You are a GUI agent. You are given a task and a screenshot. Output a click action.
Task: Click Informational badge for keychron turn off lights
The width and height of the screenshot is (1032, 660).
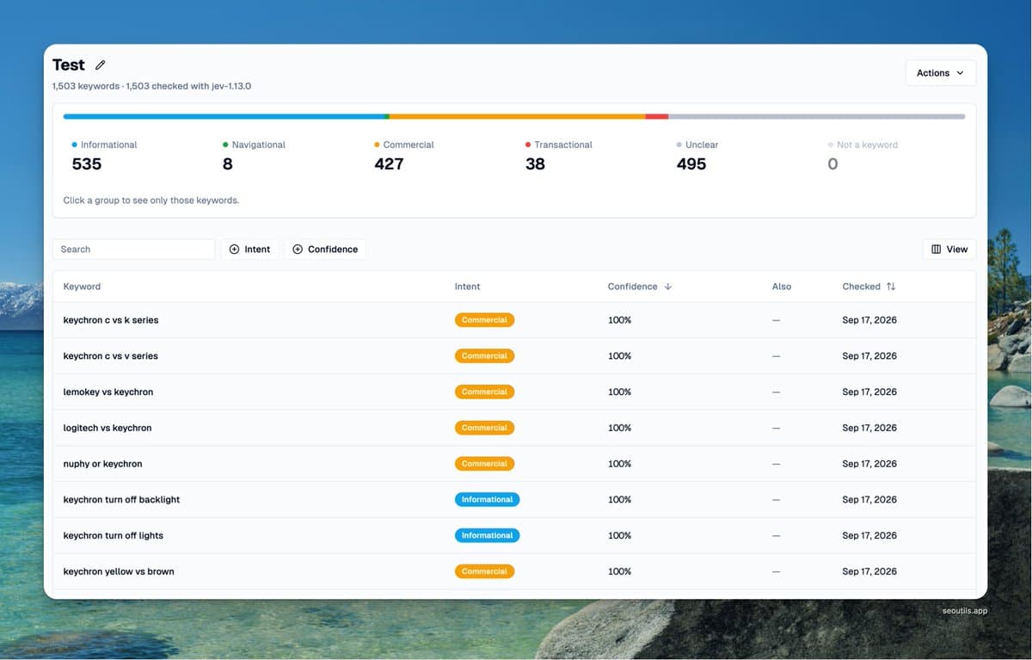click(x=487, y=535)
